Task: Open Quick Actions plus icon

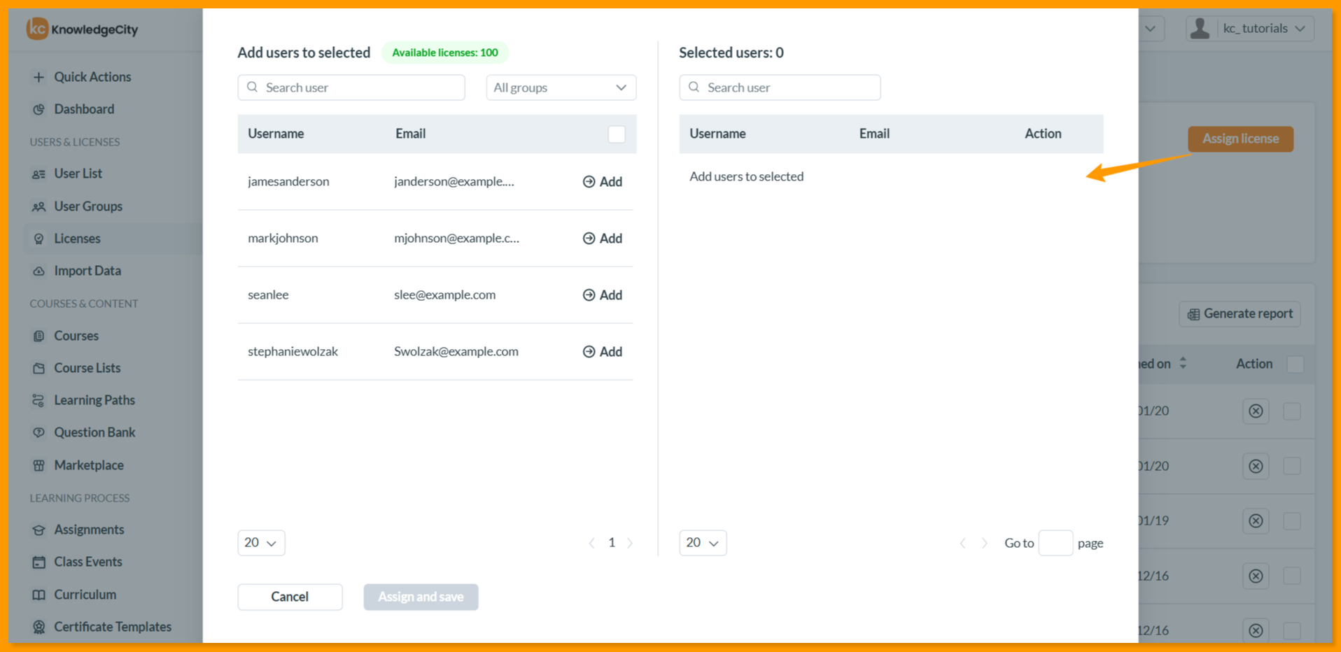Action: [x=38, y=77]
